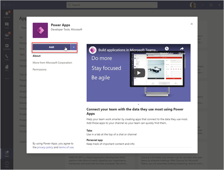Click the Watch later clock icon

(166, 49)
